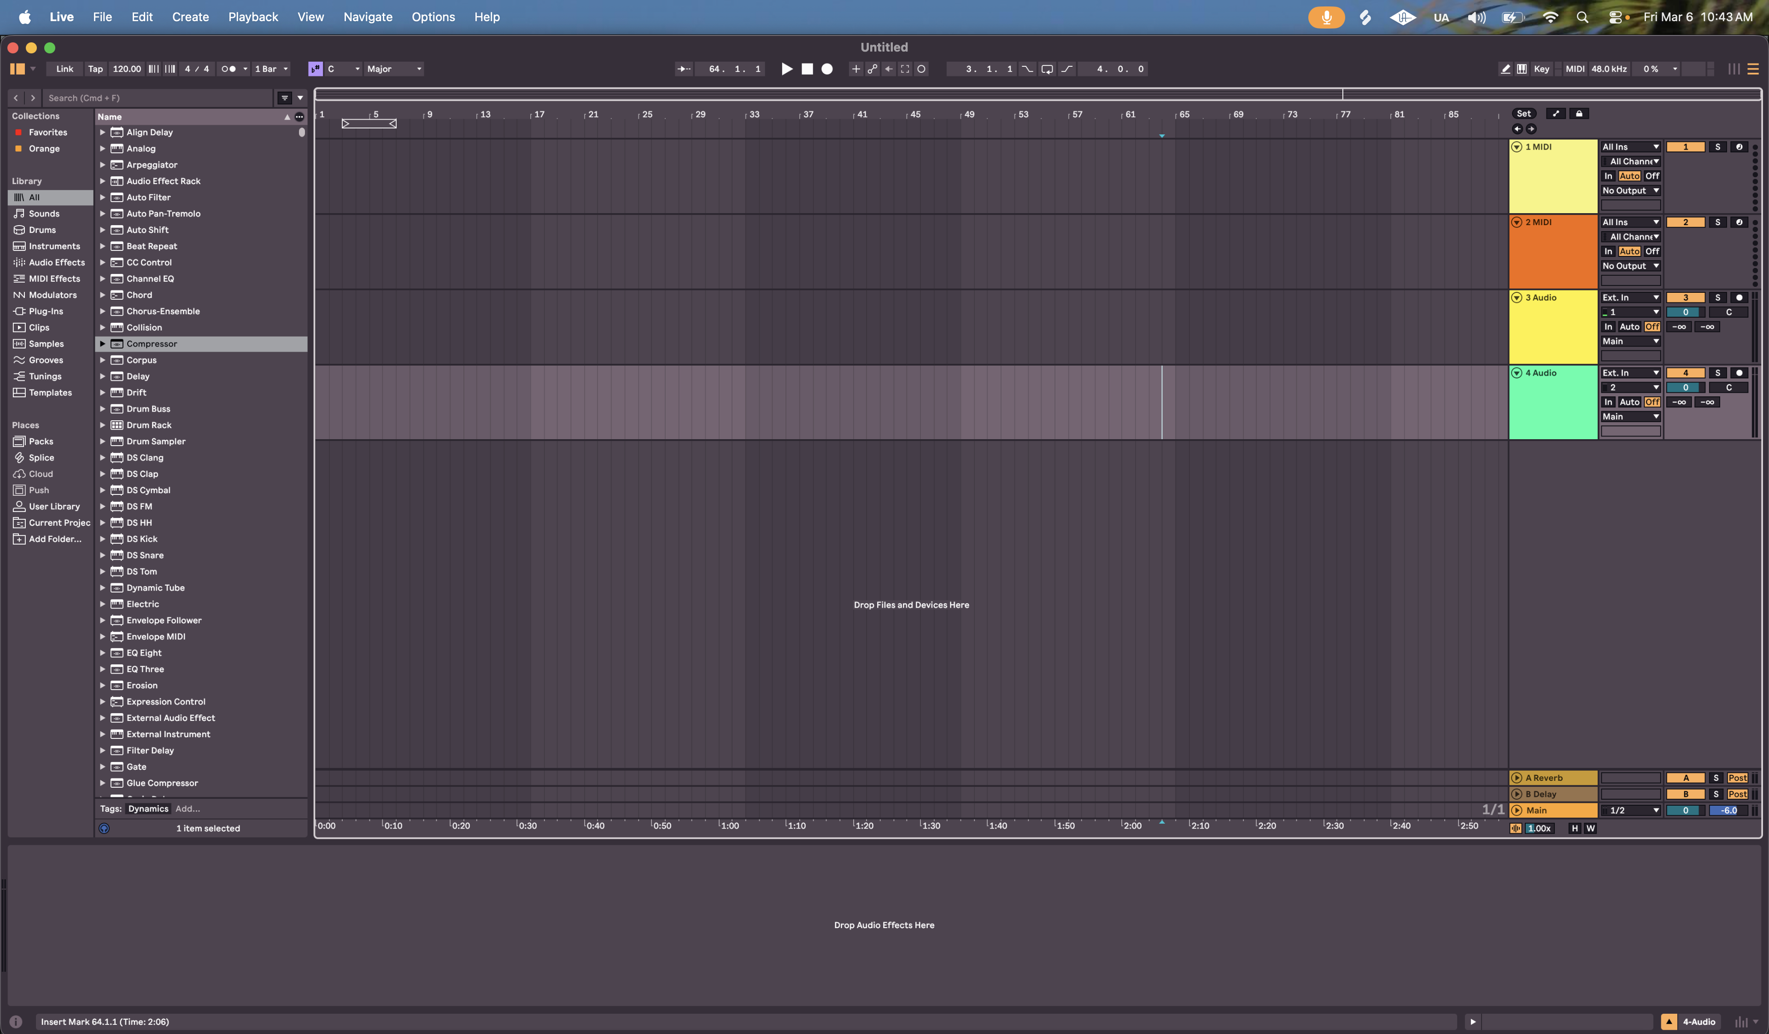
Task: Click the Follow playhead arrow icon
Action: (683, 69)
